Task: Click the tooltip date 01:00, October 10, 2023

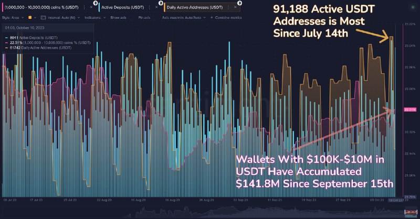Action: click(25, 28)
